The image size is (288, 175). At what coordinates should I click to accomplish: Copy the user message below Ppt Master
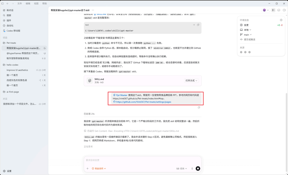[x=199, y=107]
